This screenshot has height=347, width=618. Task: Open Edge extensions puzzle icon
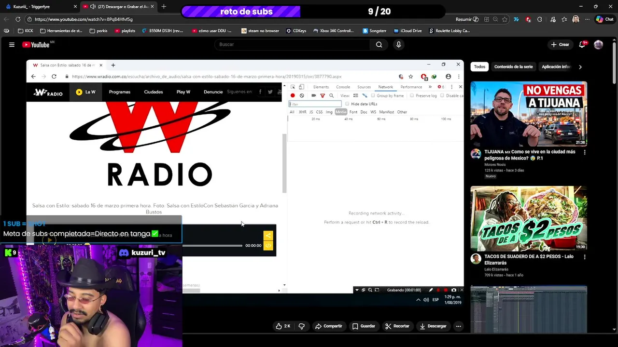click(540, 19)
